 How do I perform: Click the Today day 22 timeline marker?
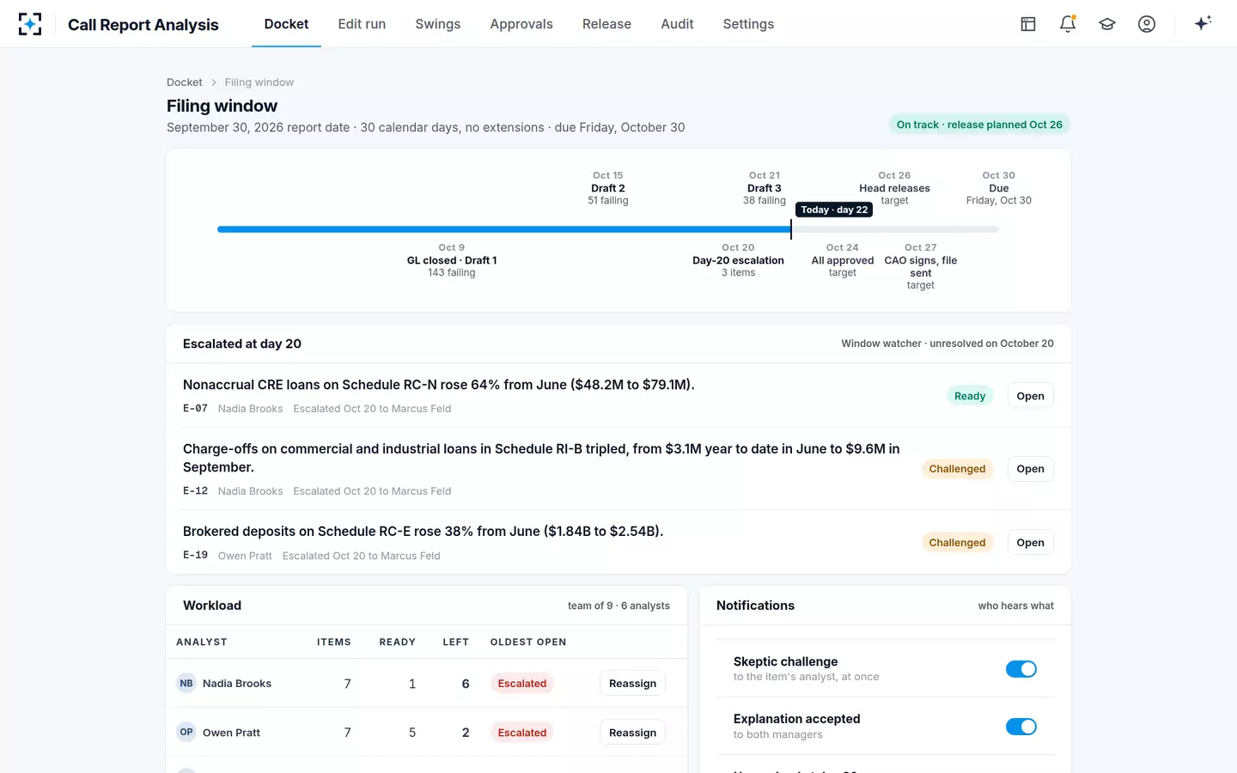834,210
